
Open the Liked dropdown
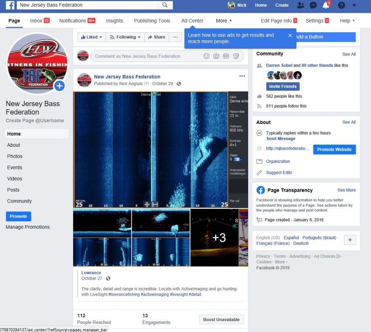(x=91, y=37)
